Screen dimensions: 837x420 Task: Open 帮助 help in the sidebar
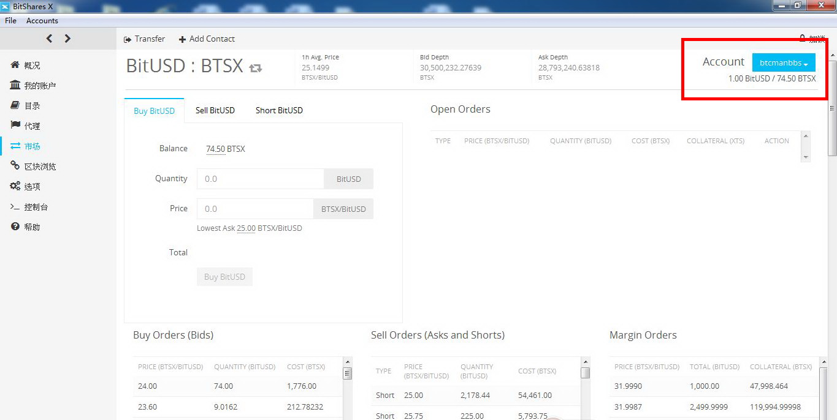click(x=32, y=227)
